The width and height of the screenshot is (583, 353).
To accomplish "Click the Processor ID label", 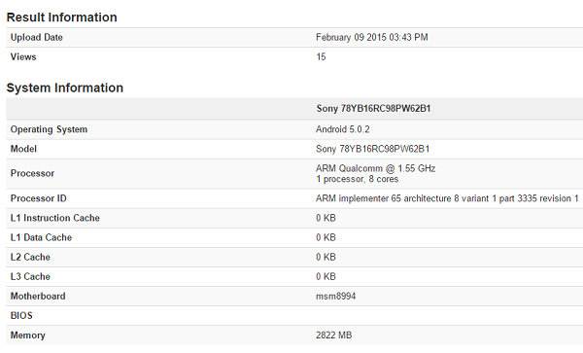I will [38, 198].
